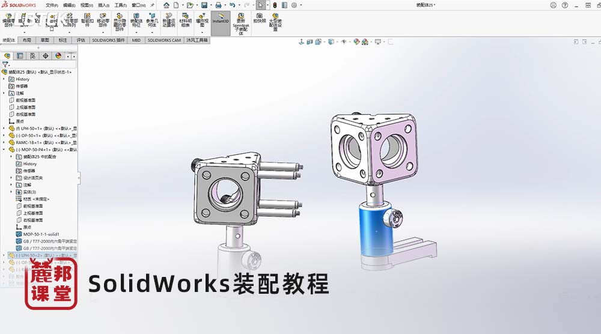
Task: Click the Rebuild traffic light icon
Action: [275, 5]
